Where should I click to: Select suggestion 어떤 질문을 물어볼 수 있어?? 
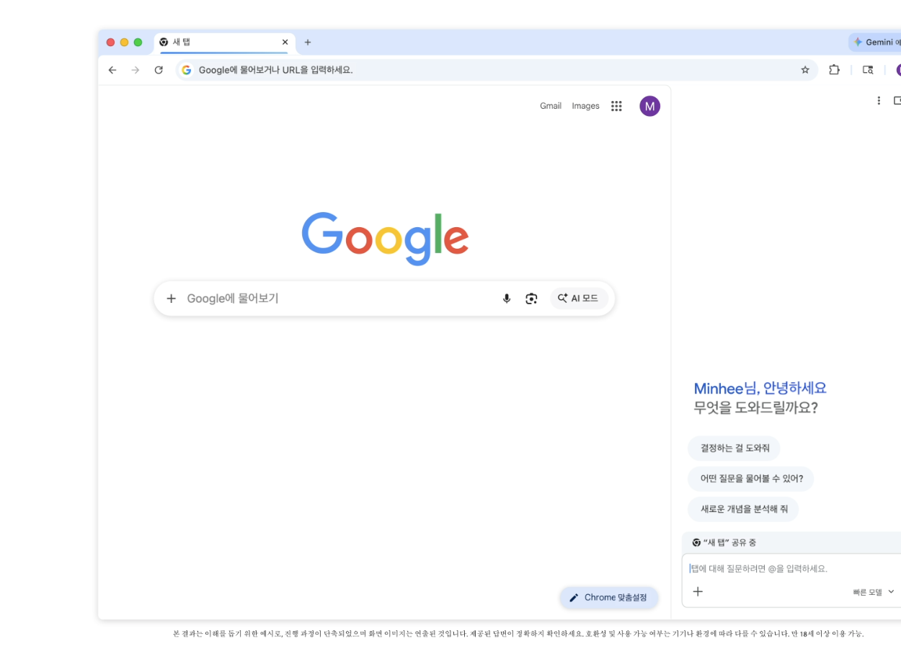[751, 479]
